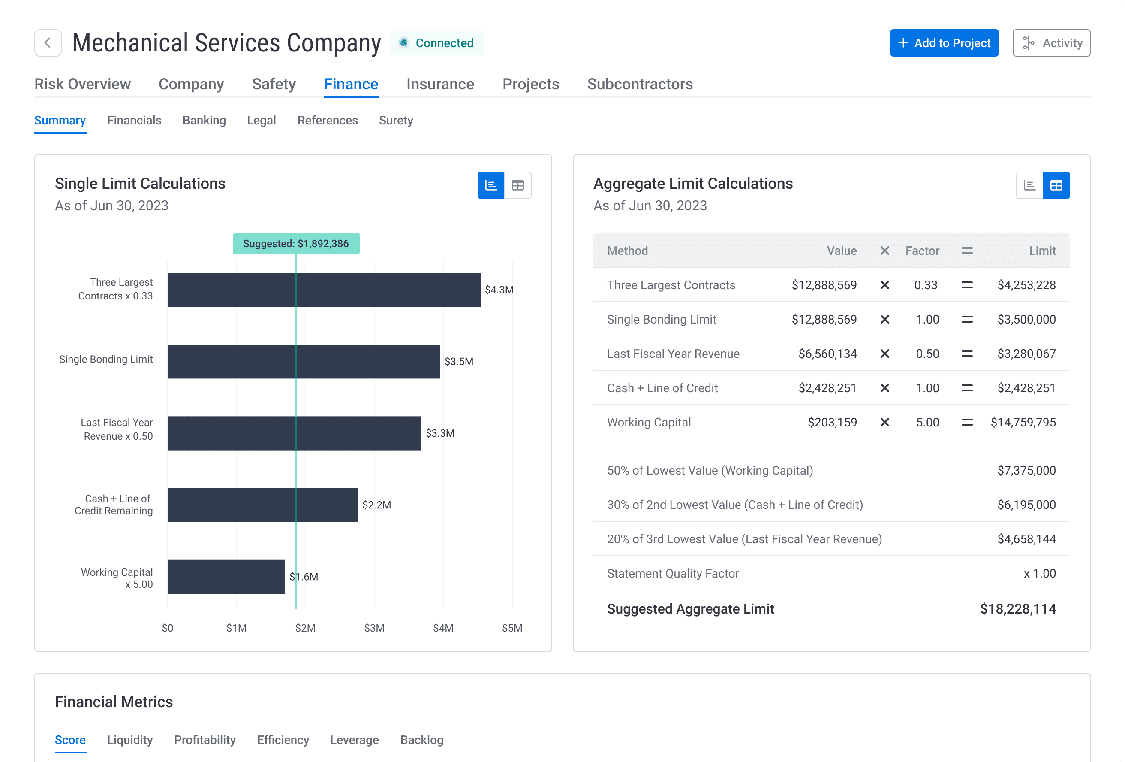
Task: Open the Legal sub-tab
Action: [262, 121]
